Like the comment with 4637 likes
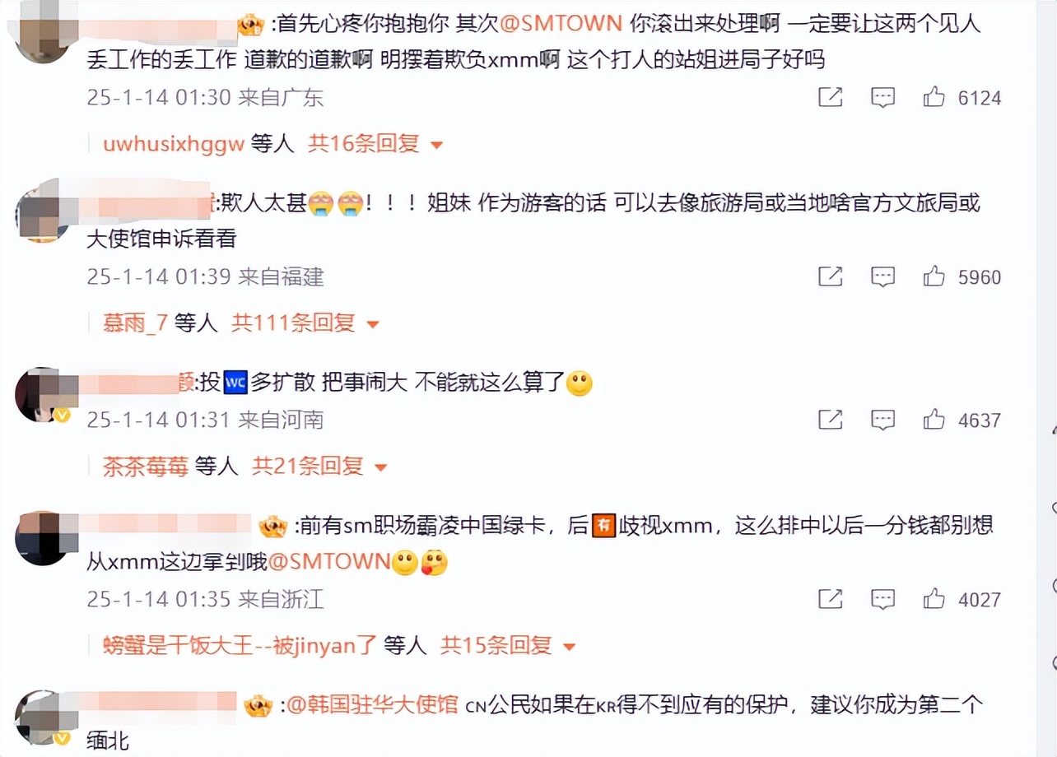This screenshot has width=1057, height=757. [x=934, y=420]
